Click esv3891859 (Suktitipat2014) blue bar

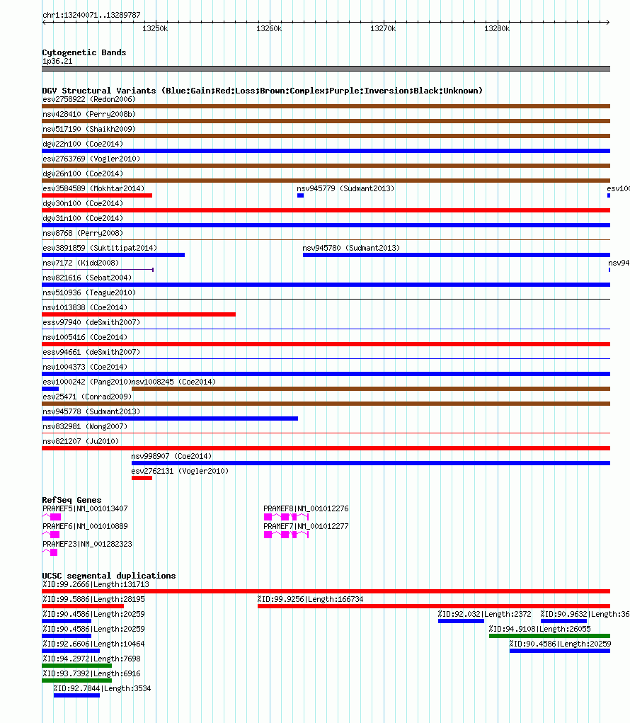[113, 255]
